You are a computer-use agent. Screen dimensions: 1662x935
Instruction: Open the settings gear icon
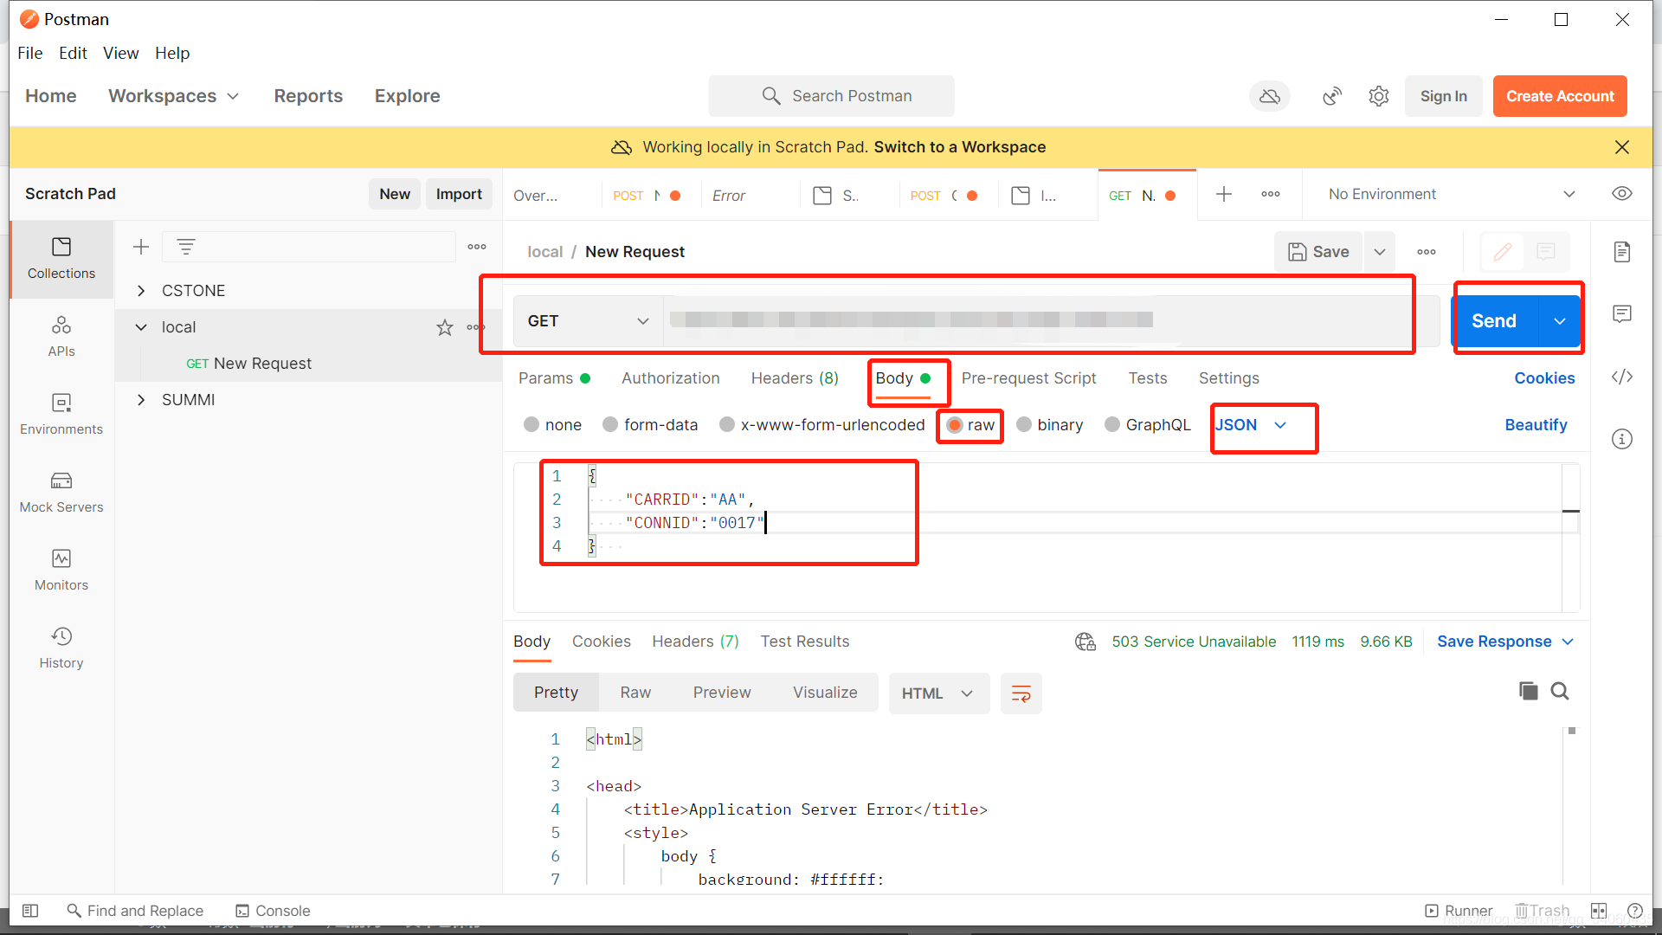coord(1379,96)
